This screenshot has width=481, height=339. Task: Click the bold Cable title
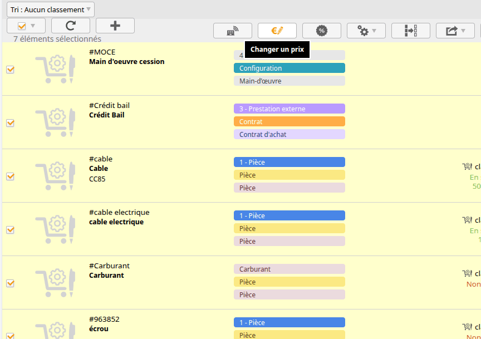click(x=99, y=169)
